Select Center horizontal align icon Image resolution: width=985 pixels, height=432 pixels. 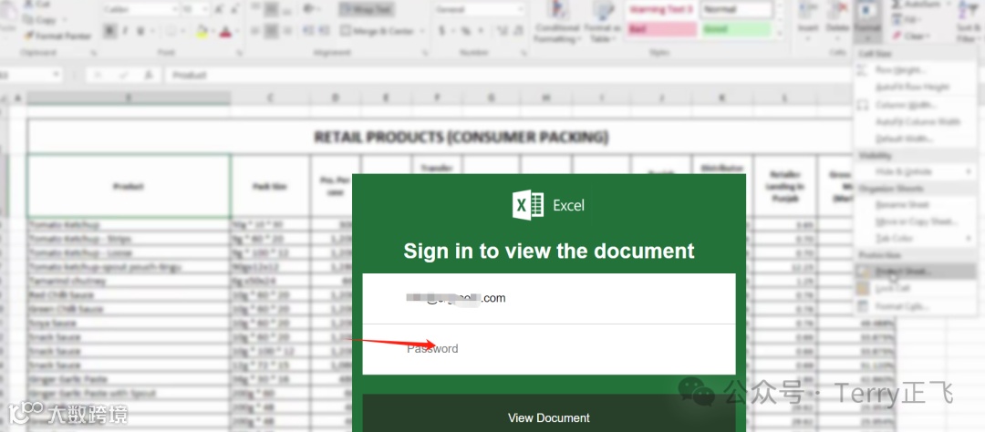271,31
